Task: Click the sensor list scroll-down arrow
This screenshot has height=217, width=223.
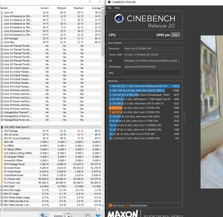Action: click(x=103, y=205)
